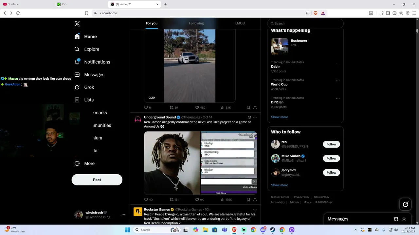419x235 pixels.
Task: Switch to the For you tab
Action: [152, 23]
